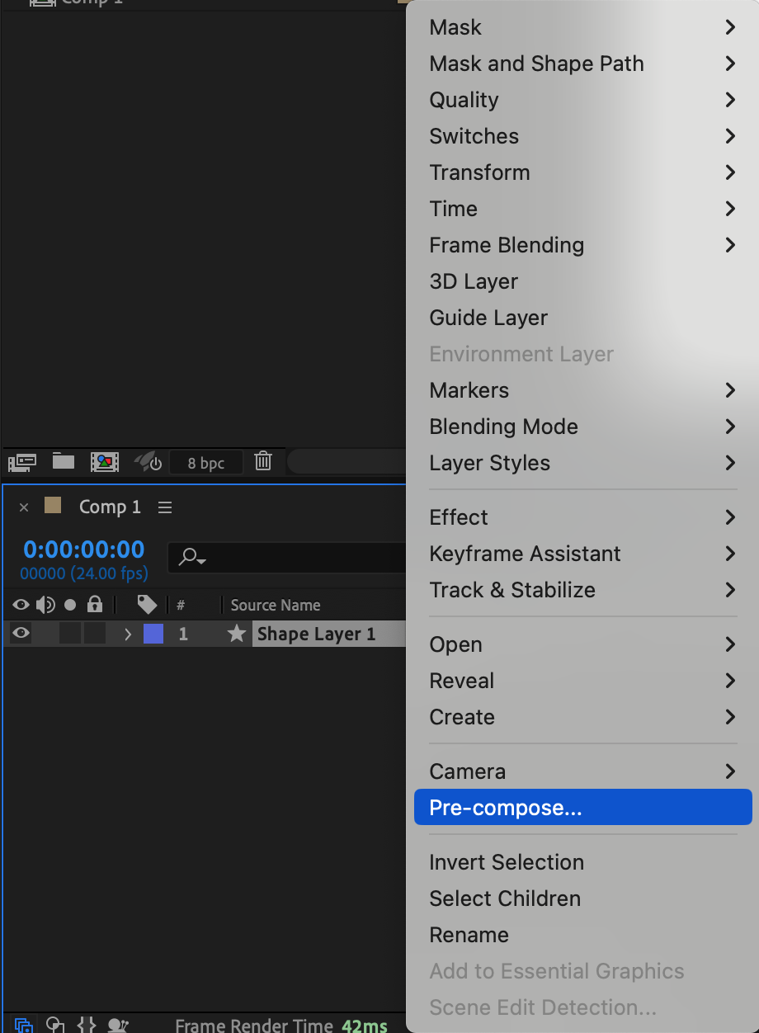Click the Render Time pane snail icon
Image resolution: width=759 pixels, height=1033 pixels.
pos(119,1026)
